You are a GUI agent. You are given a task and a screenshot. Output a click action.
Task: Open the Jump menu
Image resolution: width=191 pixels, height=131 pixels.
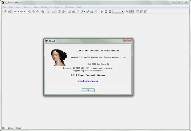pos(18,7)
